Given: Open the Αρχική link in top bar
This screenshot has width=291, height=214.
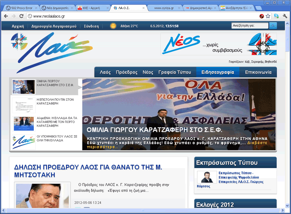Looking at the screenshot, I should 18,26.
